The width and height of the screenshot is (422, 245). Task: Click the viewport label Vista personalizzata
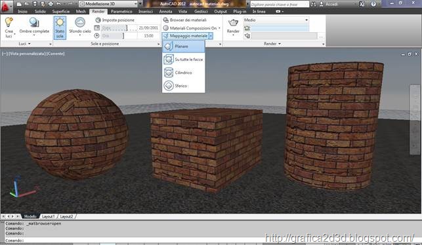coord(27,54)
